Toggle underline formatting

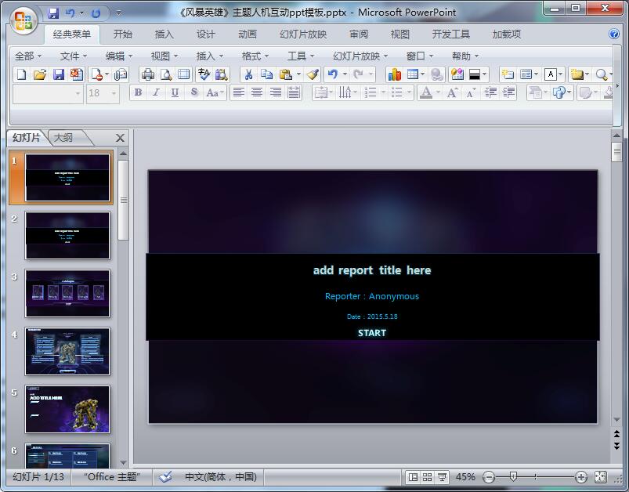click(175, 92)
